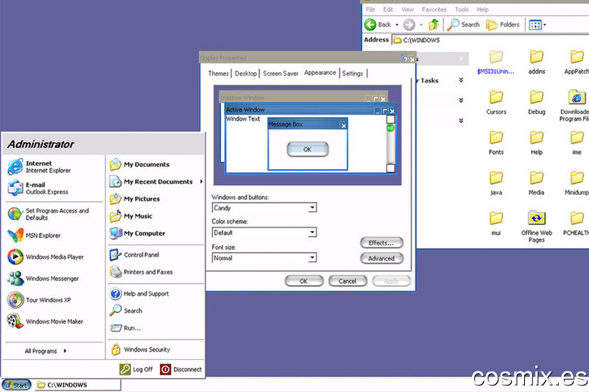Open Help and Support
The image size is (589, 392).
(x=139, y=293)
